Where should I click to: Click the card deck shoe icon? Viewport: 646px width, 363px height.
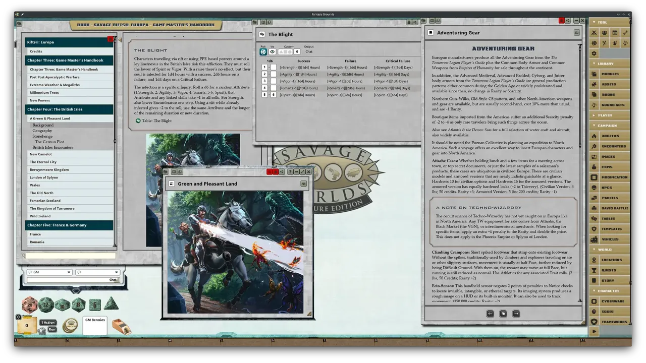pyautogui.click(x=121, y=327)
